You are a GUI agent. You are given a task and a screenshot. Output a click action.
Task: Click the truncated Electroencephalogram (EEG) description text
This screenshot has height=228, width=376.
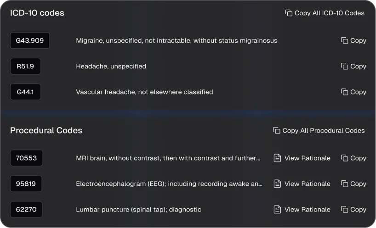pyautogui.click(x=169, y=184)
